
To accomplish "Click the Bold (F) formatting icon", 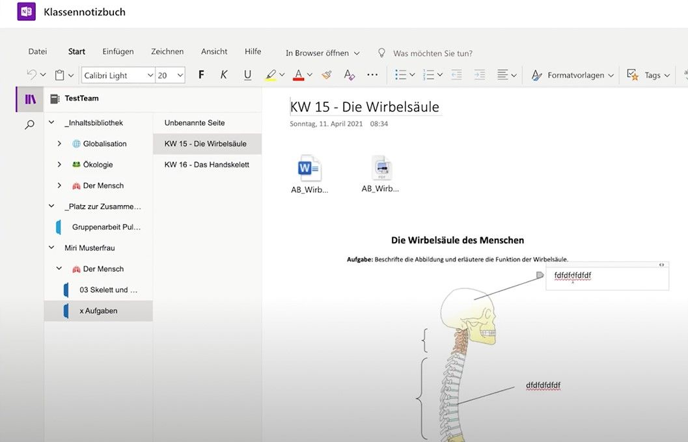I will (x=201, y=75).
